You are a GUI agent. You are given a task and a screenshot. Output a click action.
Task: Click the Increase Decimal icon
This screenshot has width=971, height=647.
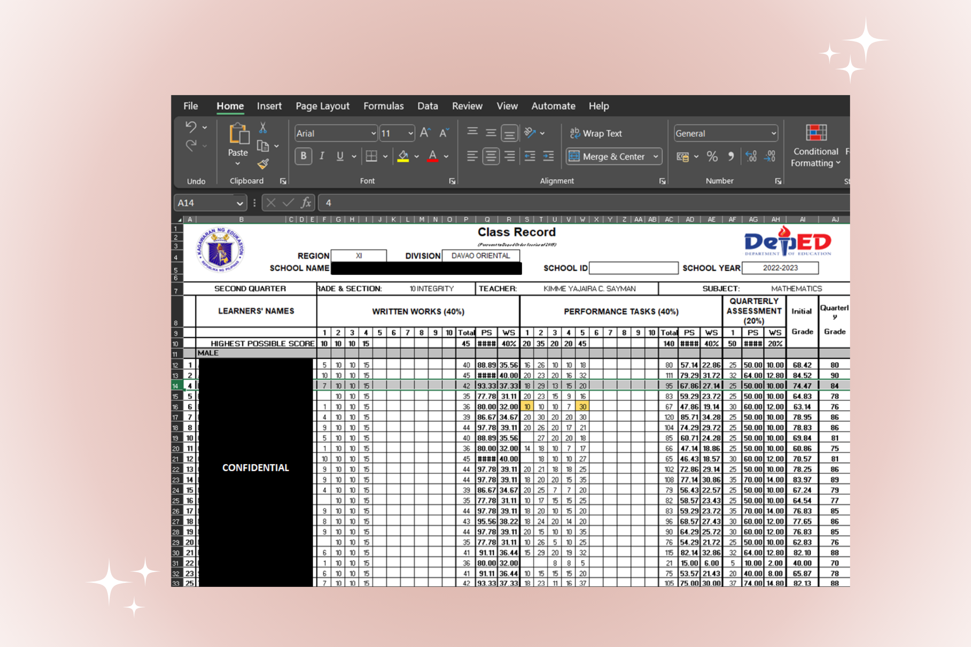click(752, 156)
